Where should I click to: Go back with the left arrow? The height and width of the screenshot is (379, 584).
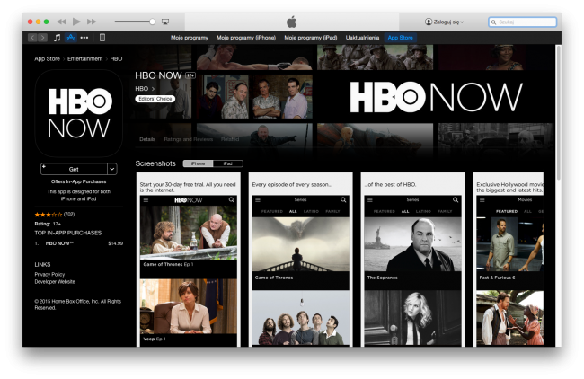[x=32, y=37]
